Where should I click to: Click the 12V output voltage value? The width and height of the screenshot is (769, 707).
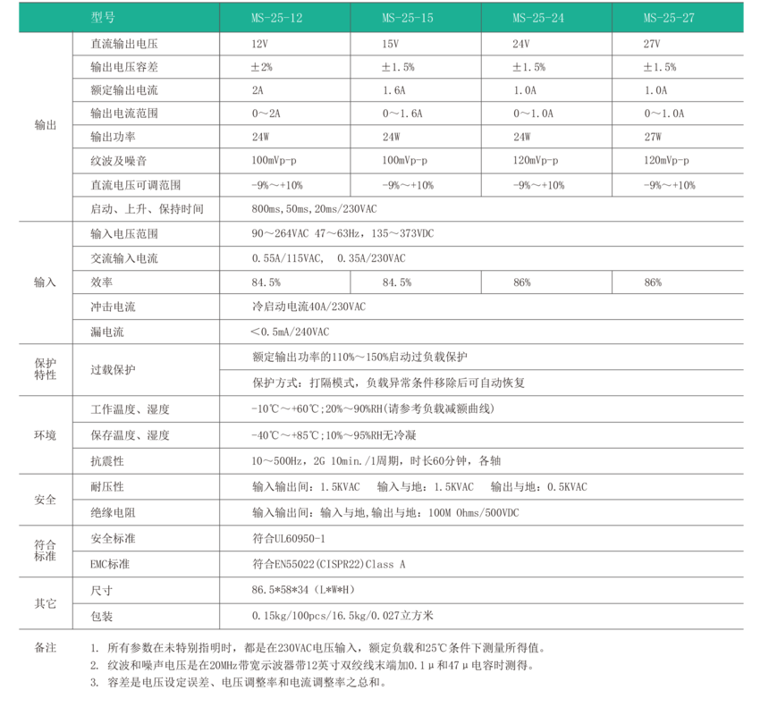point(260,44)
